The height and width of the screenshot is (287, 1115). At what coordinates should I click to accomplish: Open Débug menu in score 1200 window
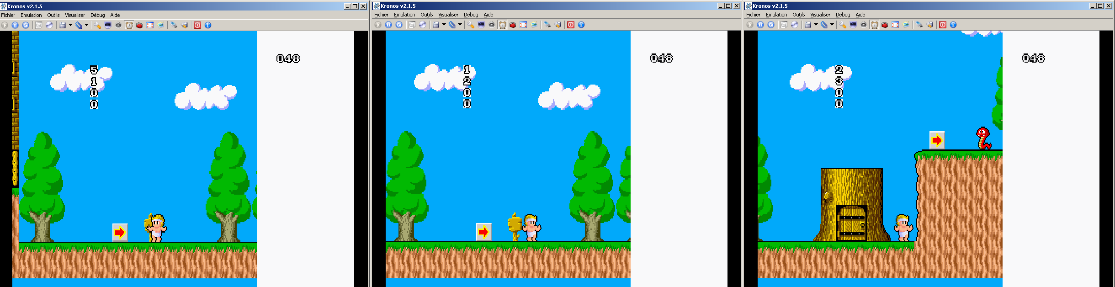pos(471,15)
